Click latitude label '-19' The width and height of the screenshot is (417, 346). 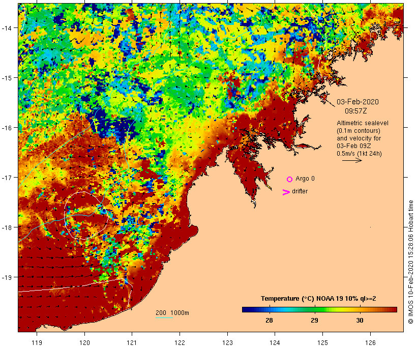coord(7,277)
